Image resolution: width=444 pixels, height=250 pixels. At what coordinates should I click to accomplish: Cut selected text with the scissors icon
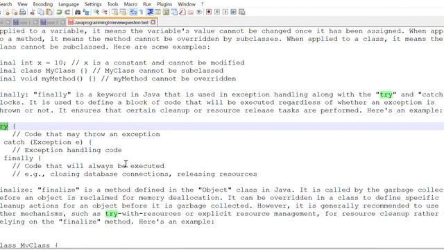33,12
